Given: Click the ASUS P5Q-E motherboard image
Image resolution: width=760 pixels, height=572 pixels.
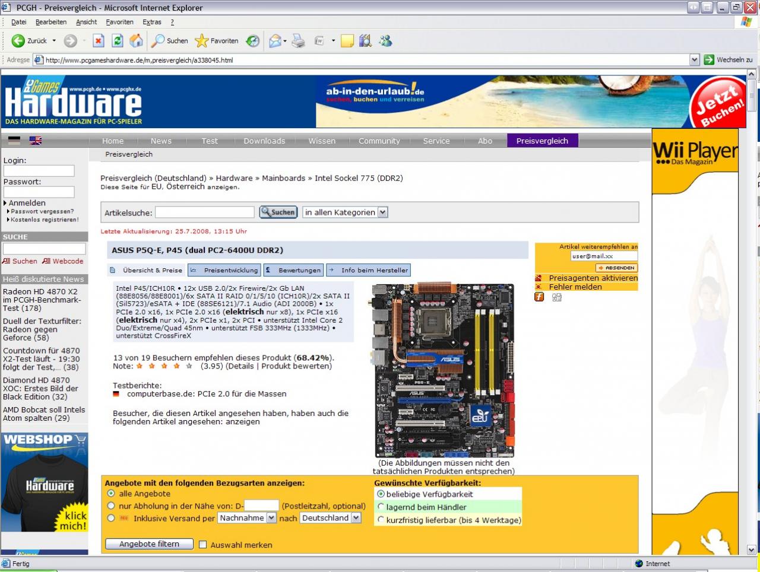Looking at the screenshot, I should click(x=443, y=371).
